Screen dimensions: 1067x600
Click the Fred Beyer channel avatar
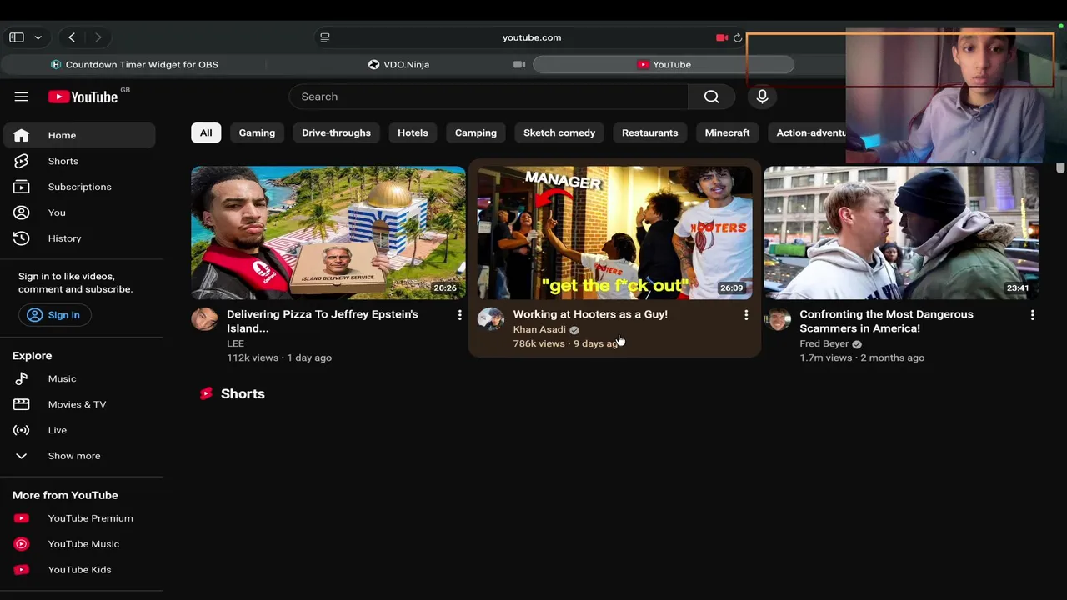click(778, 319)
